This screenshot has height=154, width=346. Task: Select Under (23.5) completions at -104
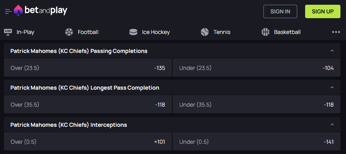tap(256, 68)
